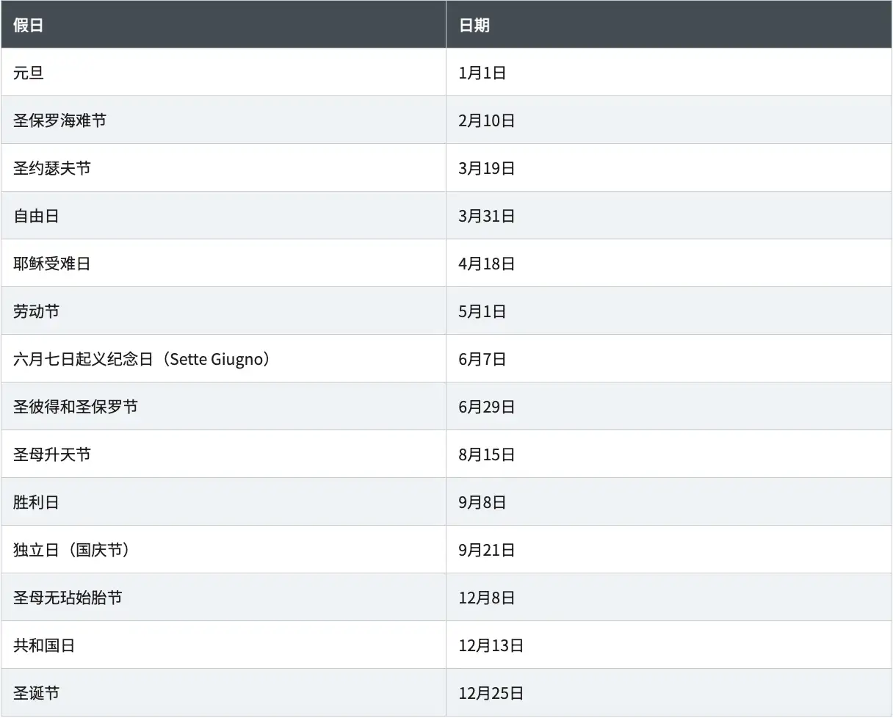Click the 自由日 holiday cell
Image resolution: width=893 pixels, height=718 pixels.
click(x=36, y=216)
